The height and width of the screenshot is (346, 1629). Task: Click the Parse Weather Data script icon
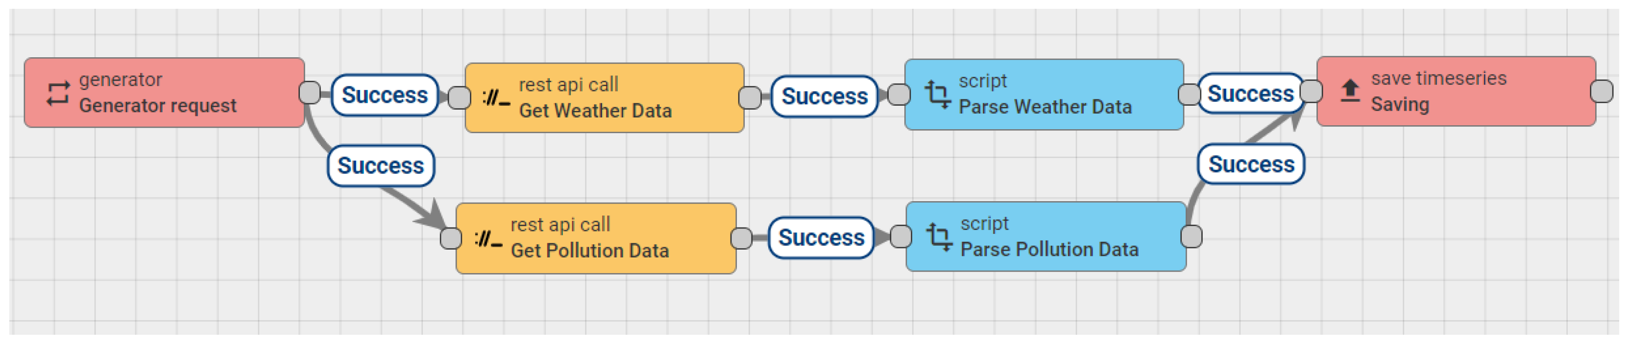[937, 95]
